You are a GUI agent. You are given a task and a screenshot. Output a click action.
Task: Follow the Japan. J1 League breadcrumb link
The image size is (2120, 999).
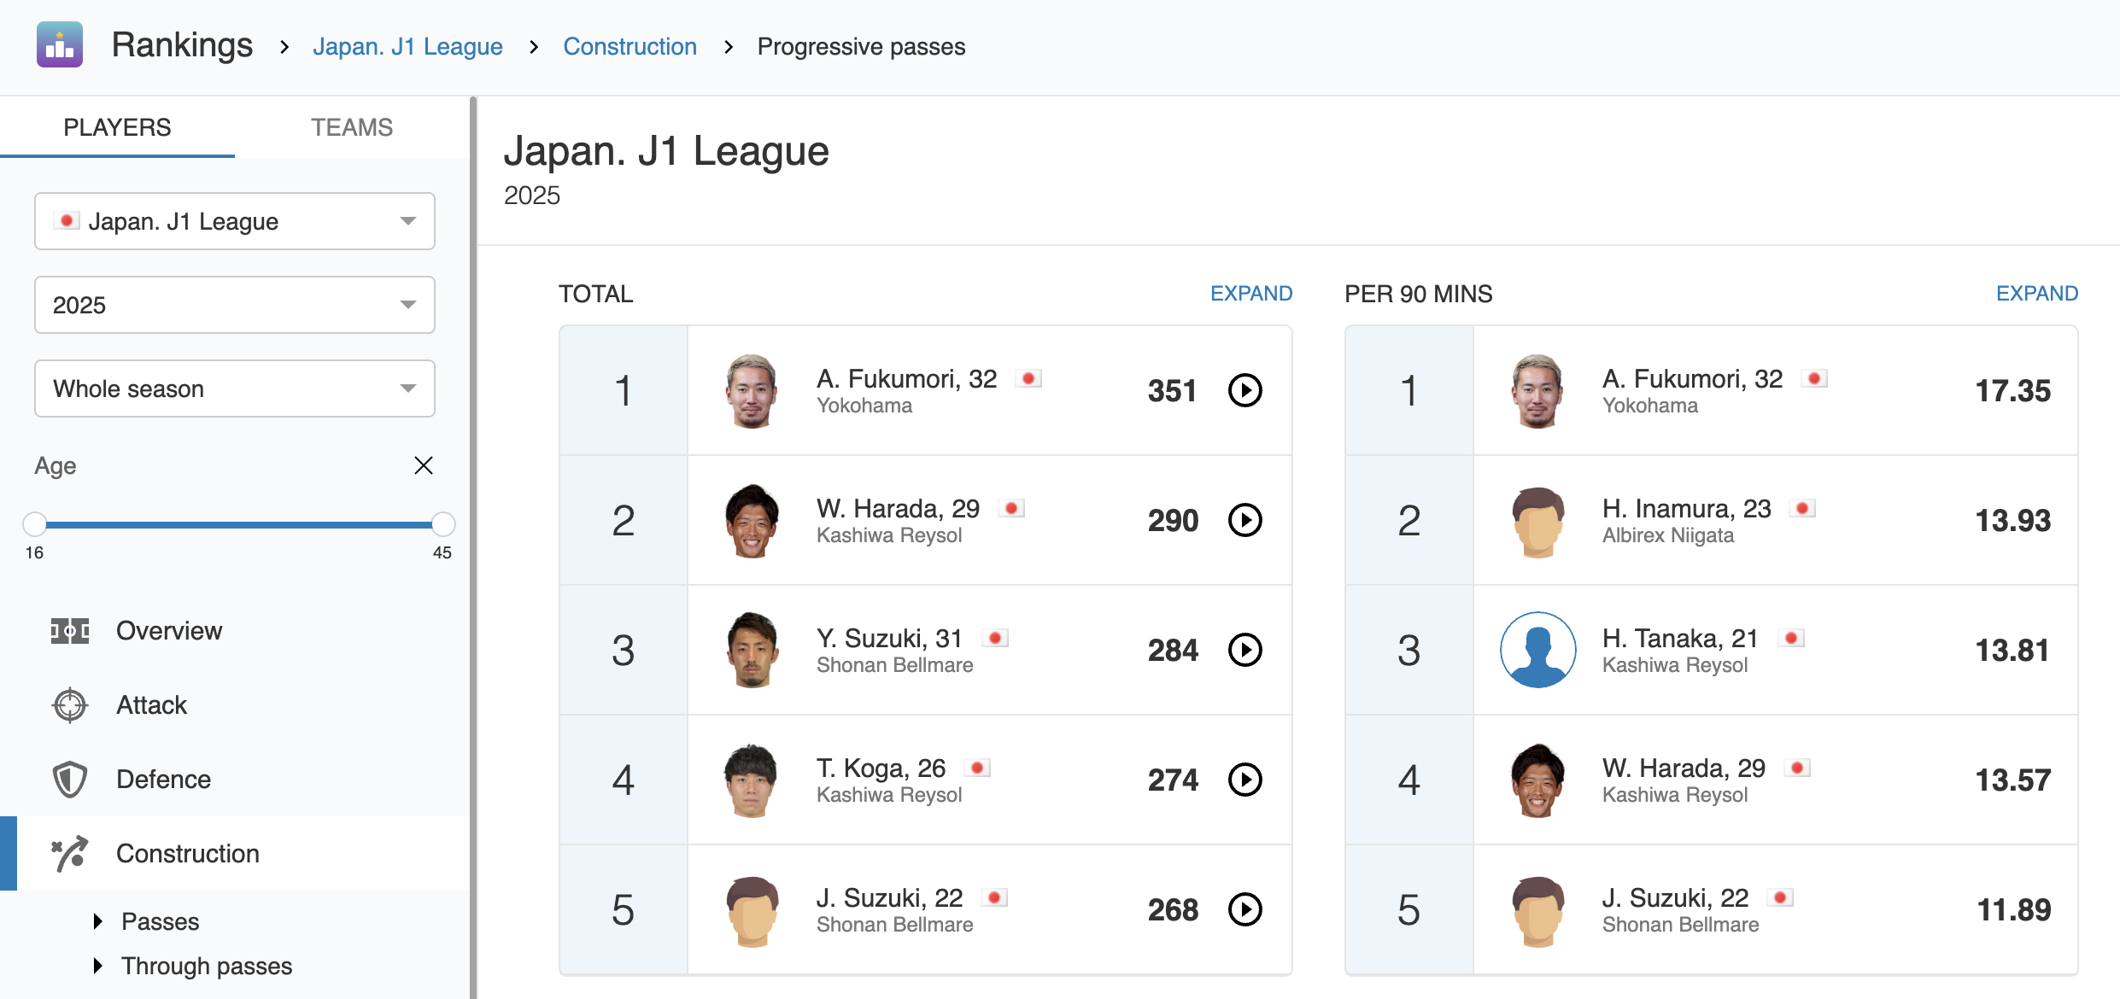point(407,46)
